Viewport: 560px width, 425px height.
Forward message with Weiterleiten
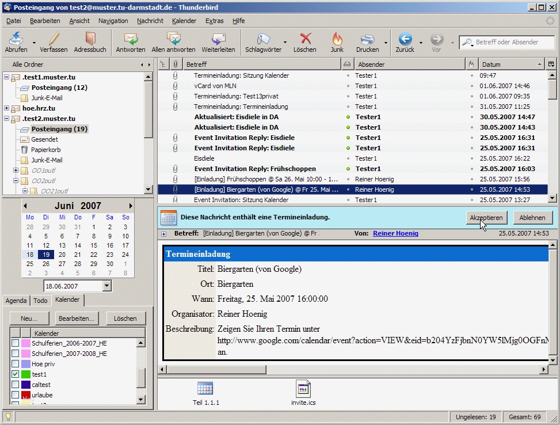218,42
